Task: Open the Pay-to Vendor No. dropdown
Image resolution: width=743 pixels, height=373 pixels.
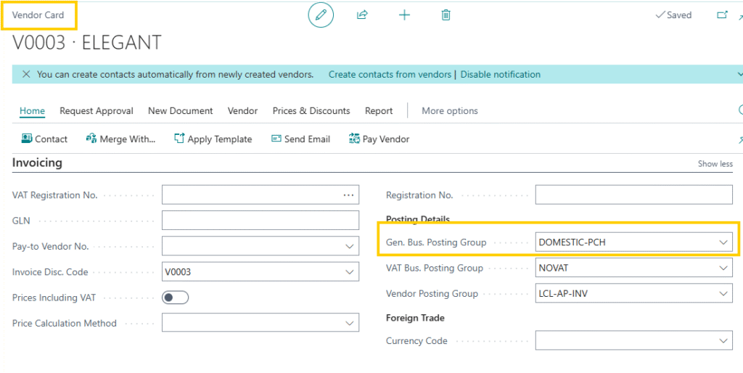Action: [x=350, y=247]
